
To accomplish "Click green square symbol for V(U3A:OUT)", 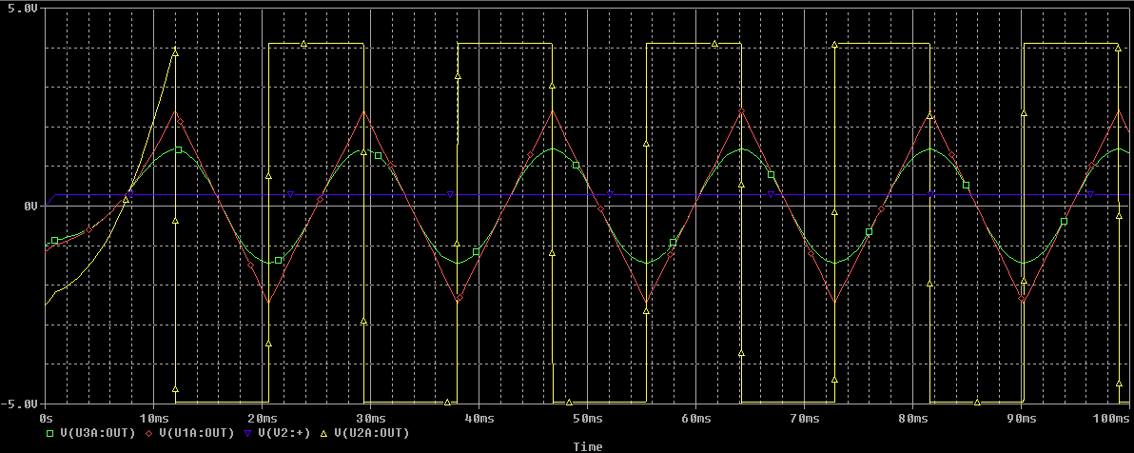I will (50, 433).
